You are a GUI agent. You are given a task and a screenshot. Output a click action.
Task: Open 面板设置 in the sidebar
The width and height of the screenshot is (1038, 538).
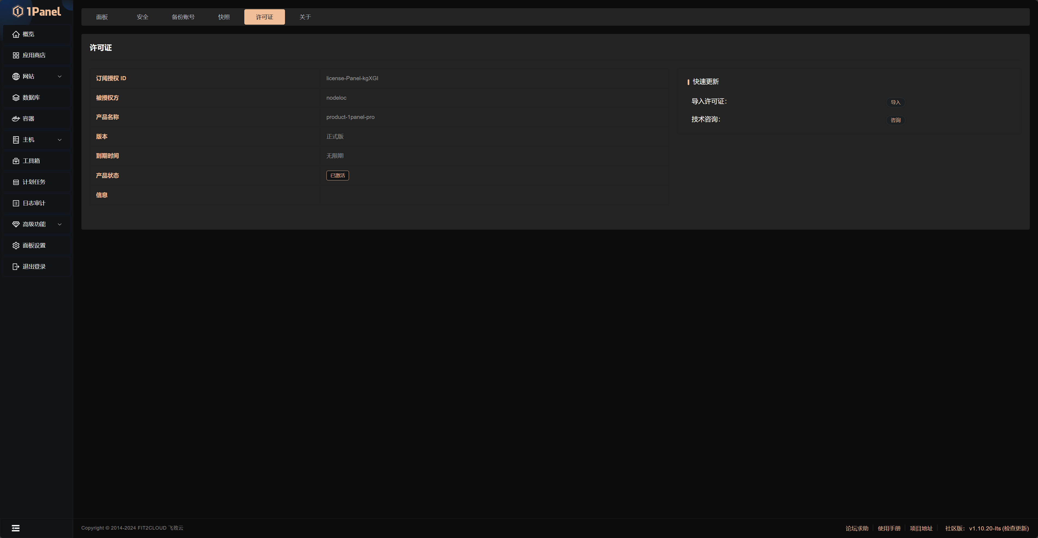[37, 245]
